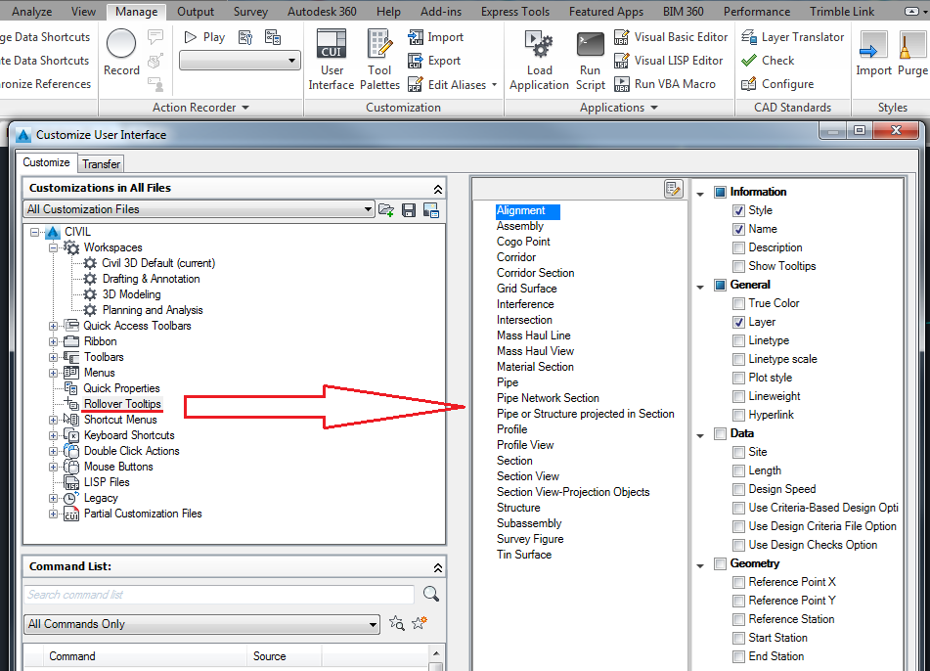The image size is (930, 671).
Task: Check the Linetype option
Action: [738, 341]
